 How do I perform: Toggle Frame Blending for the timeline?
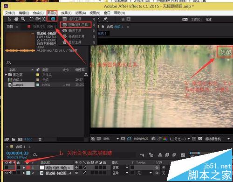coord(167,155)
